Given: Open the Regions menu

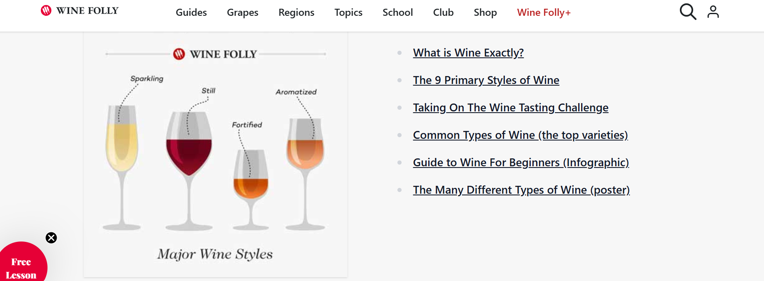Looking at the screenshot, I should [x=296, y=12].
